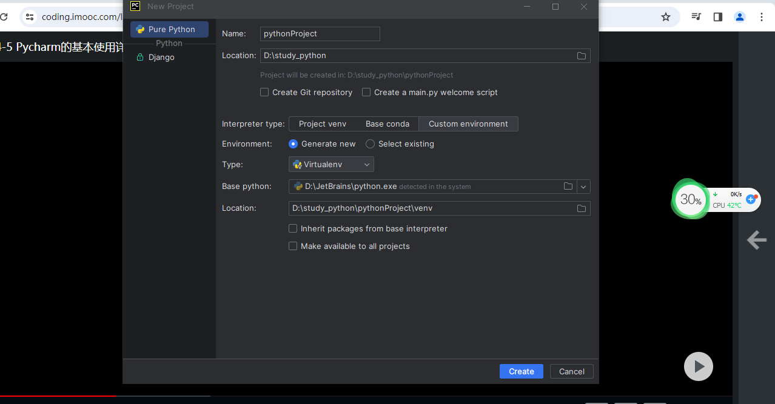The image size is (775, 404).
Task: Browse folder icon for project Location
Action: click(582, 56)
